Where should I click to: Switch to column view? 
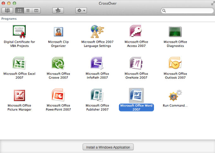coord(36,10)
